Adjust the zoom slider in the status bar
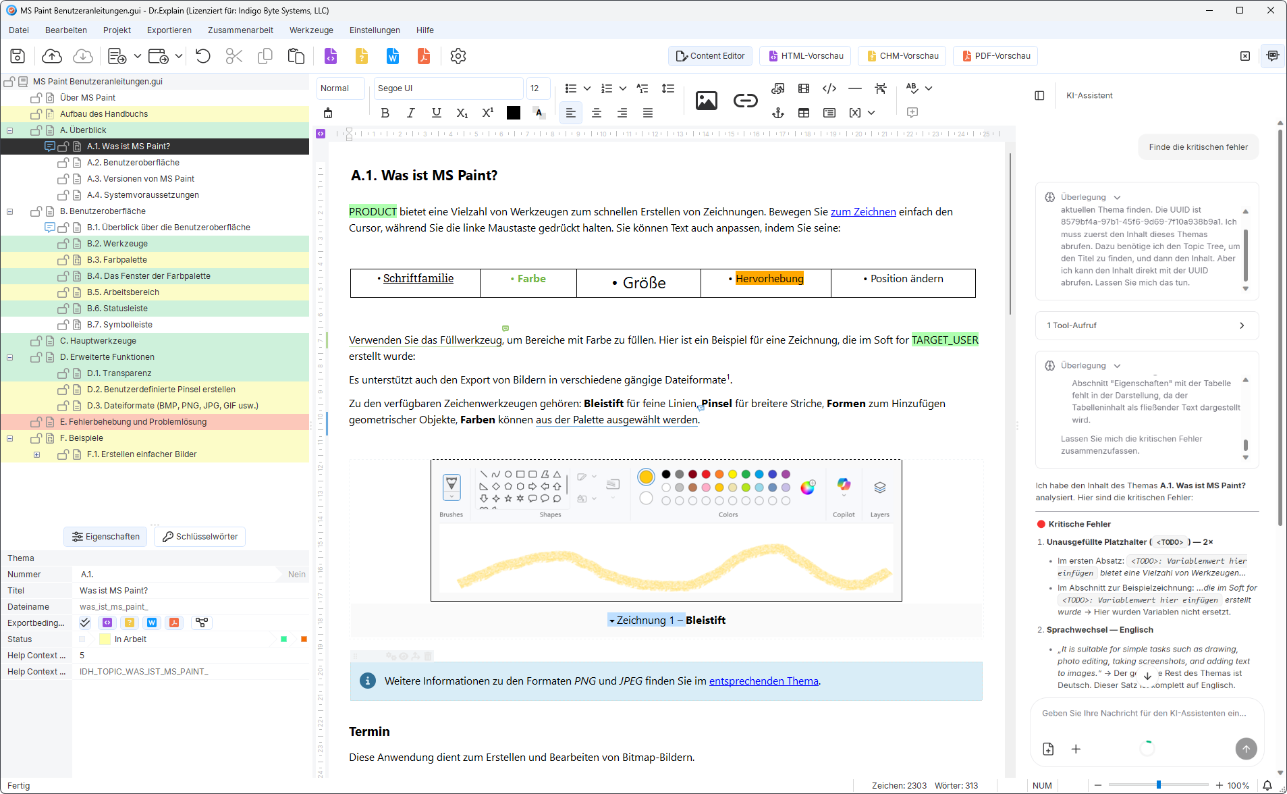1287x794 pixels. click(1158, 785)
